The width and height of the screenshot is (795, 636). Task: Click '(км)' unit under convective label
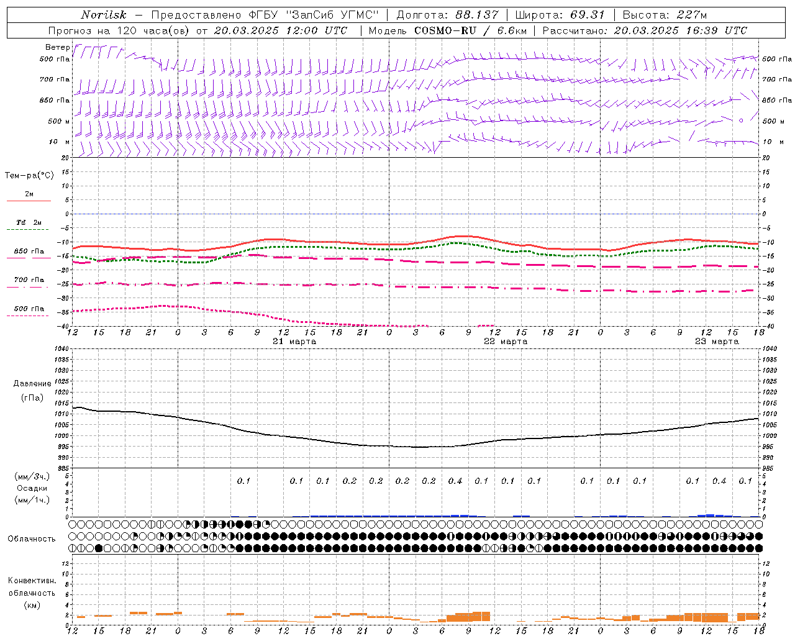click(32, 605)
